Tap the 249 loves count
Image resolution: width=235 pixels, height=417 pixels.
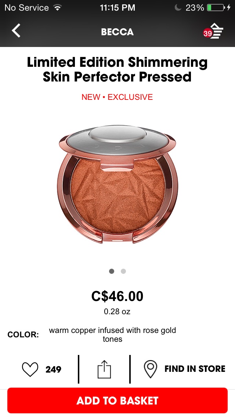pos(53,369)
